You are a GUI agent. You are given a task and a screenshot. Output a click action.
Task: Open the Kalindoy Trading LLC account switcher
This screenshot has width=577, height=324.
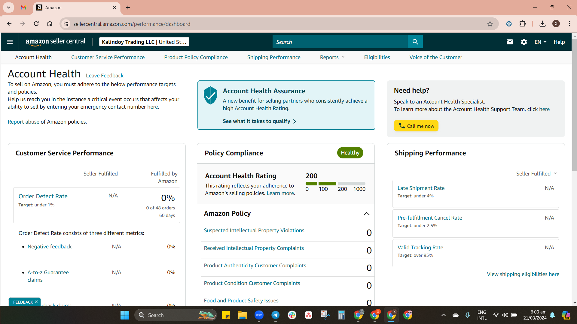point(144,42)
